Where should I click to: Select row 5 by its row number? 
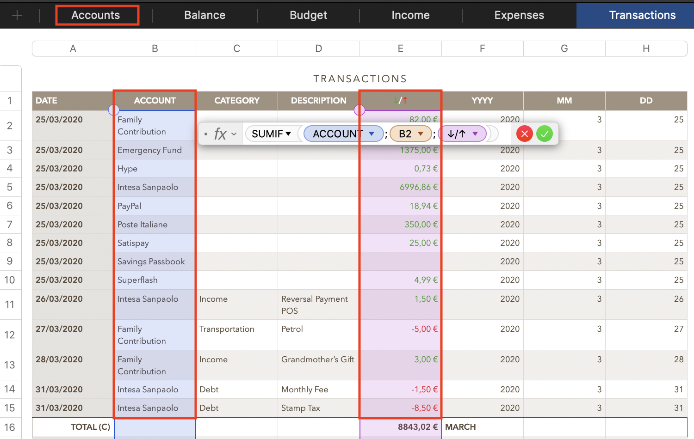click(10, 187)
